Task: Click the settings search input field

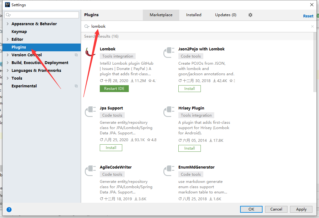Action: click(42, 15)
